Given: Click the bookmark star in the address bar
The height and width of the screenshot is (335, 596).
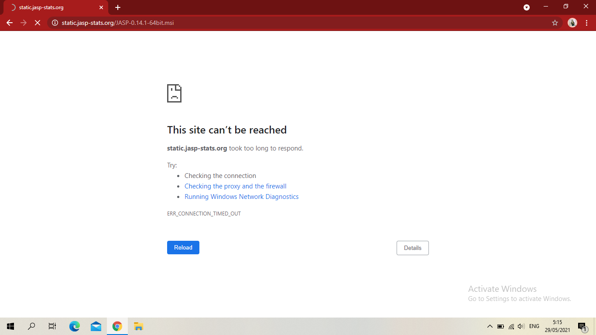Looking at the screenshot, I should [554, 23].
